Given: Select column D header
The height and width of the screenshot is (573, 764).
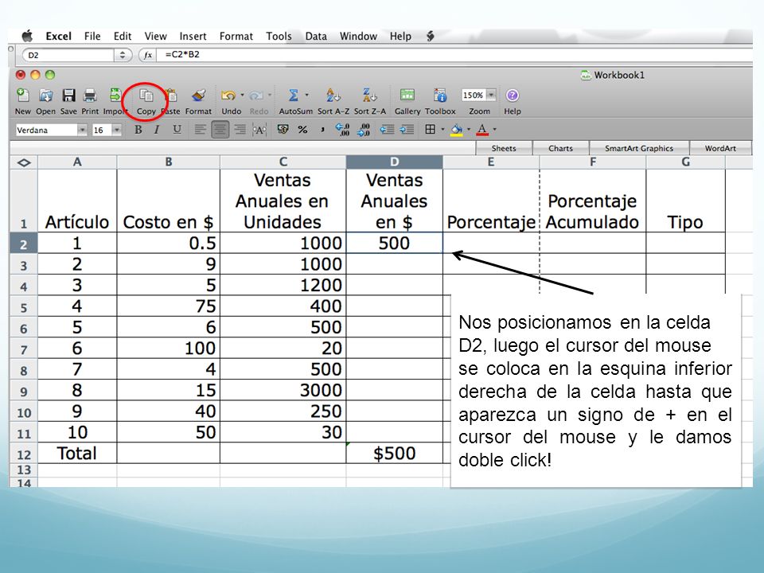Looking at the screenshot, I should [394, 162].
